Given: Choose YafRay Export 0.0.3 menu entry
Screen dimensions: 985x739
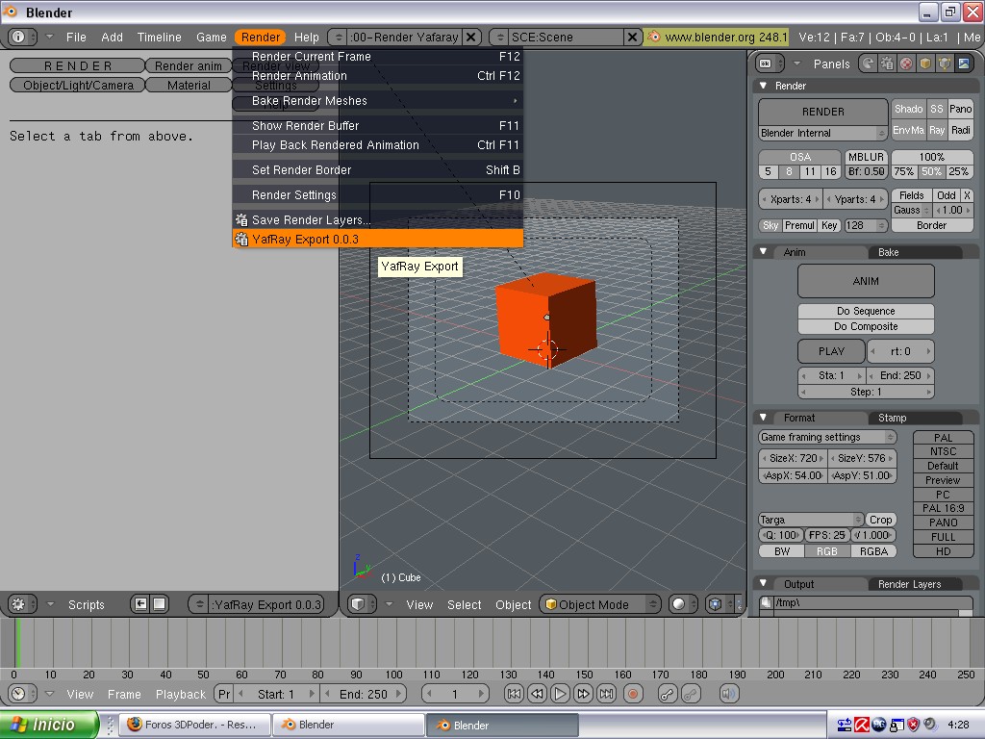Looking at the screenshot, I should click(x=377, y=239).
